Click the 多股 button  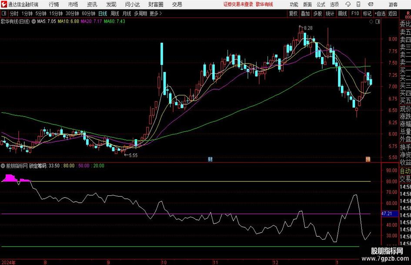coord(317,13)
